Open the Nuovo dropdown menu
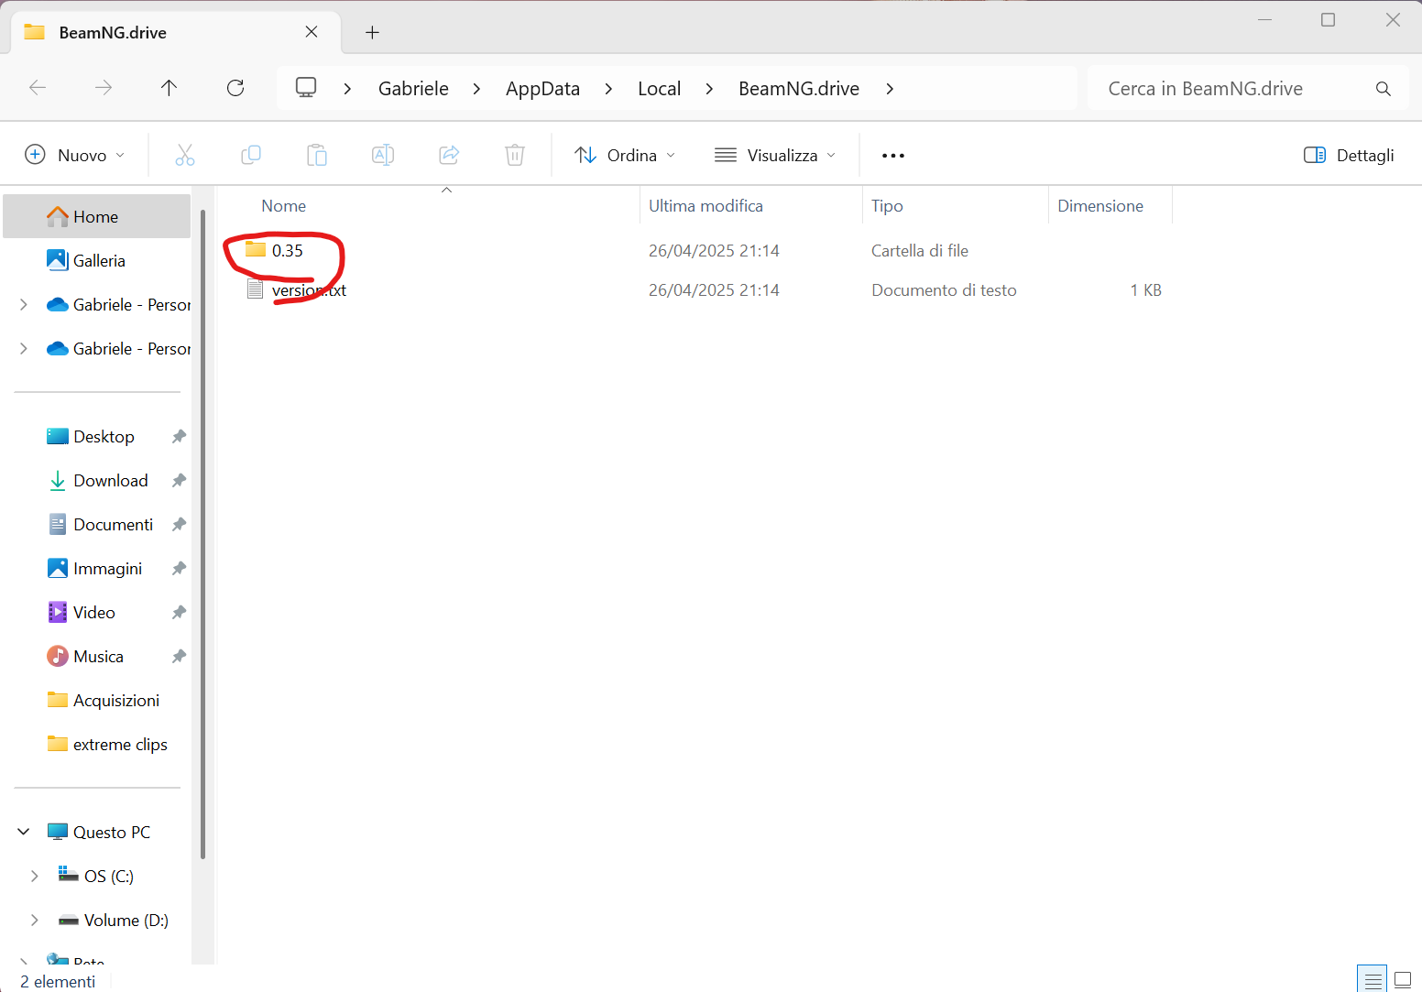This screenshot has width=1422, height=992. point(75,155)
